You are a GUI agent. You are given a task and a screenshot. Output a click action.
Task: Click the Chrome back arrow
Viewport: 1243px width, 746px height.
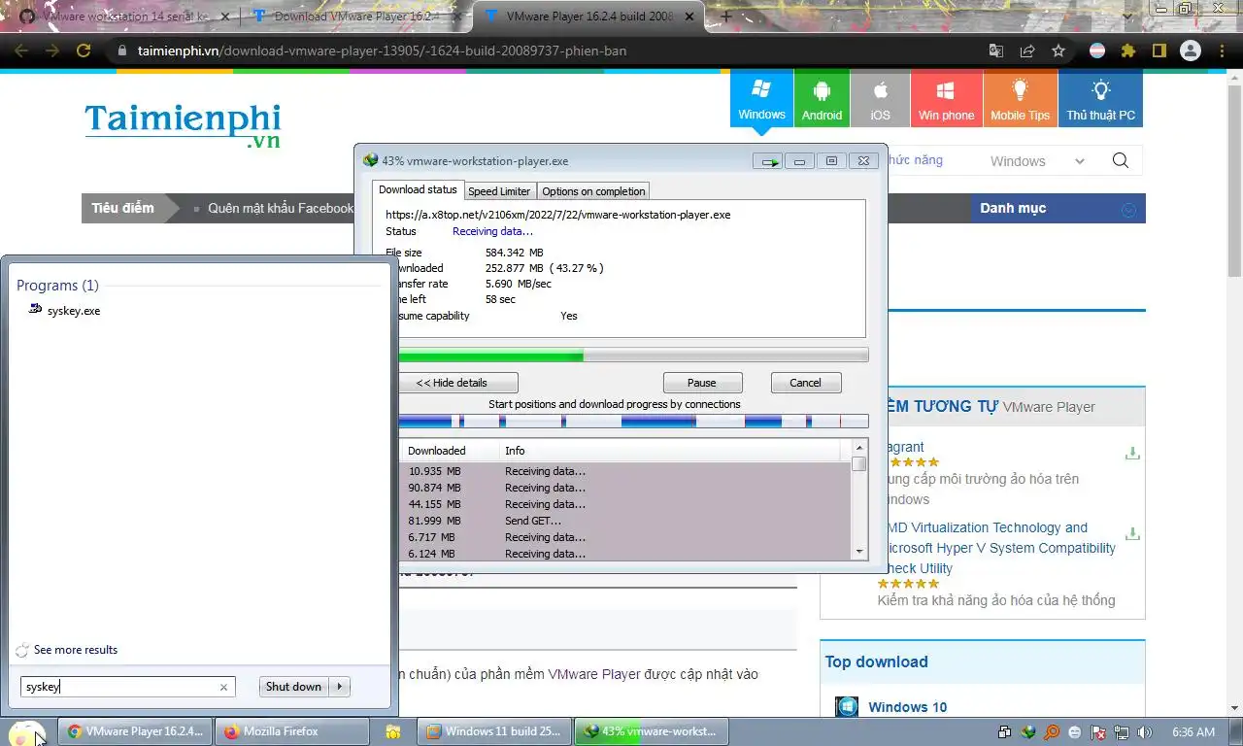click(21, 51)
